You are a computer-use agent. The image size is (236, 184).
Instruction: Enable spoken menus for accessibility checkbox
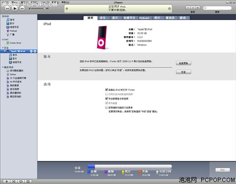[106, 107]
